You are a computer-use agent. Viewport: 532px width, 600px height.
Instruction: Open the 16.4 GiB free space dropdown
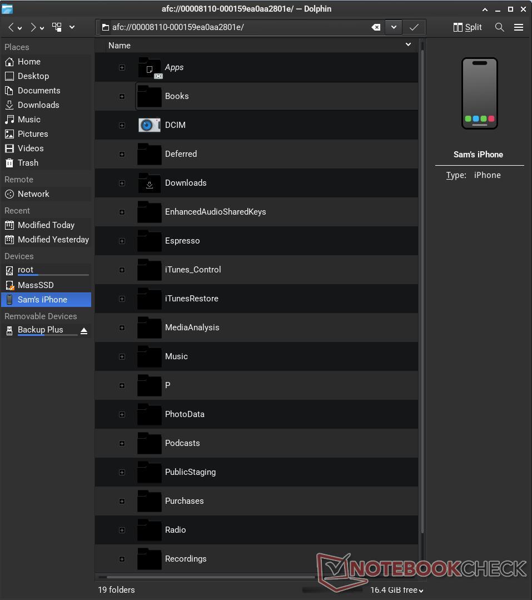tap(396, 590)
